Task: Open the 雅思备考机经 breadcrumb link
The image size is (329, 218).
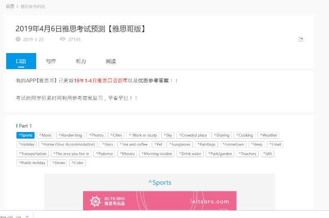Action: (33, 7)
